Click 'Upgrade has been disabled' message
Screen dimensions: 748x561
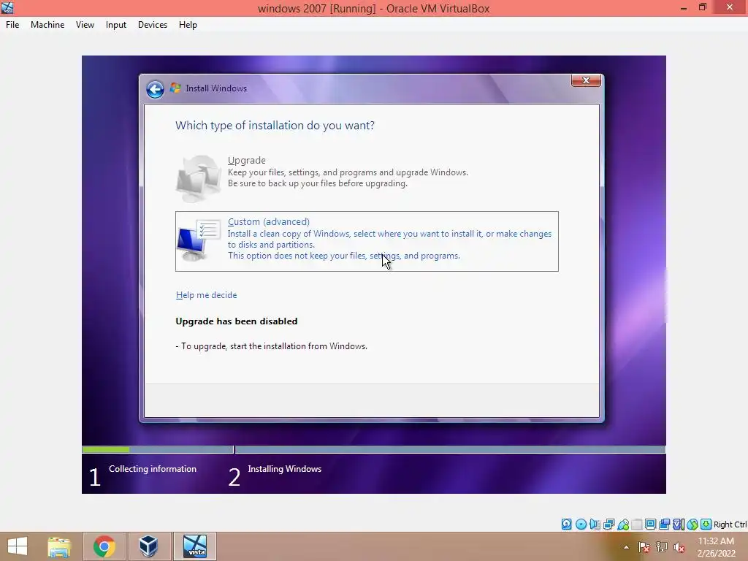(x=237, y=321)
